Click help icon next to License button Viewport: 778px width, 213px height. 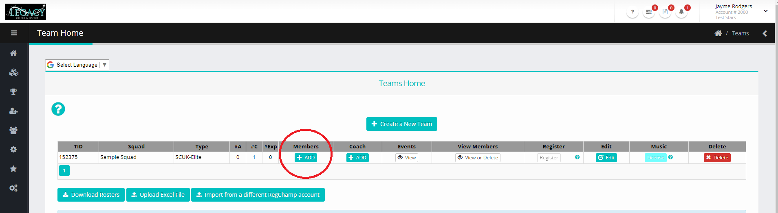(x=670, y=157)
